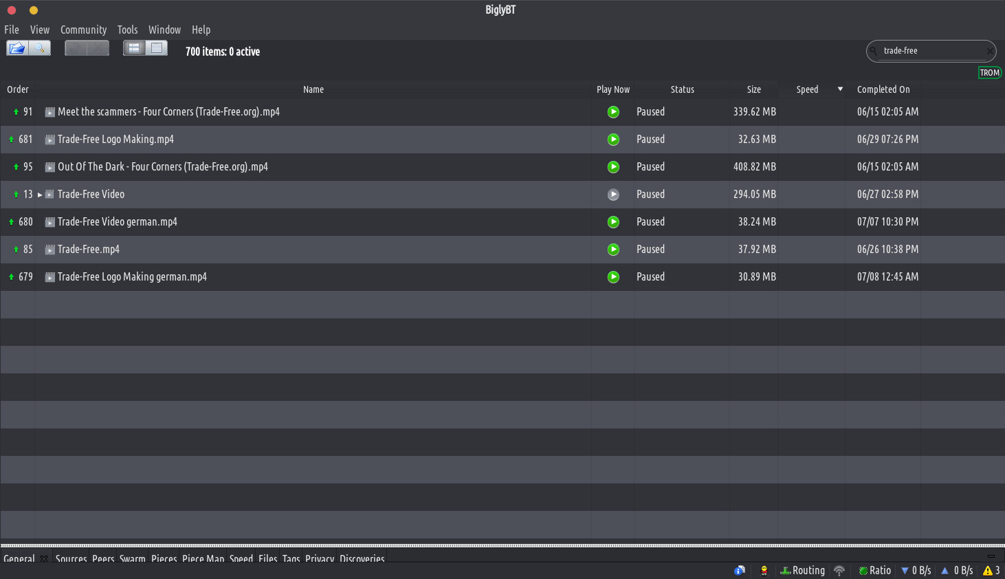
Task: Click the file icon of 'Meet the scammers'
Action: tap(50, 112)
